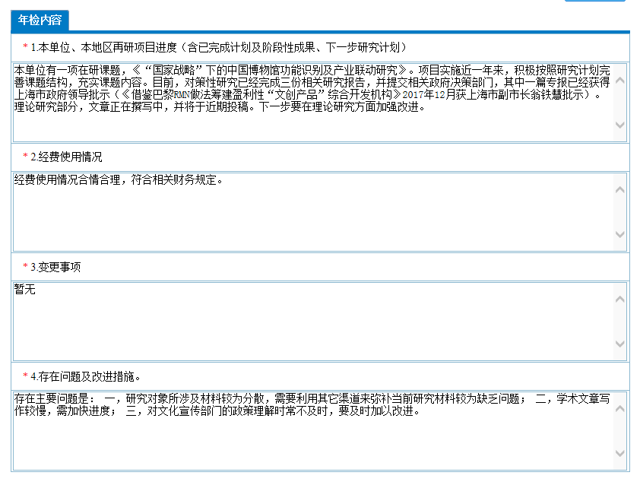Click scrollbar track middle of 变更事项 box
The image size is (640, 485).
coord(619,322)
